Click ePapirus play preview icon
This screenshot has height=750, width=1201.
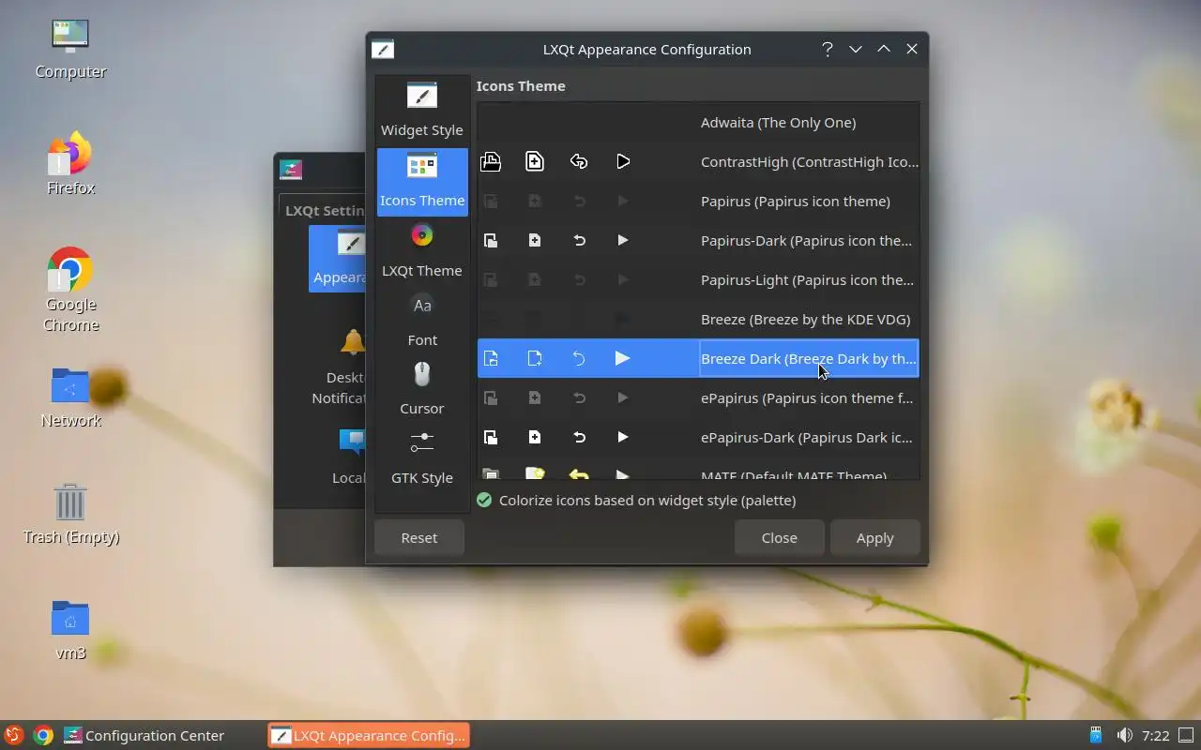[623, 397]
